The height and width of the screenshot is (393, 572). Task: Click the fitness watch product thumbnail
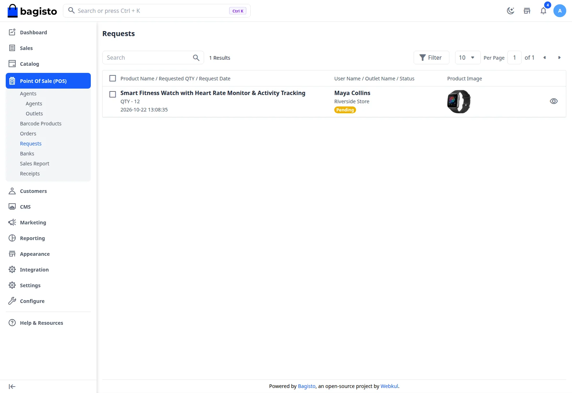coord(459,101)
